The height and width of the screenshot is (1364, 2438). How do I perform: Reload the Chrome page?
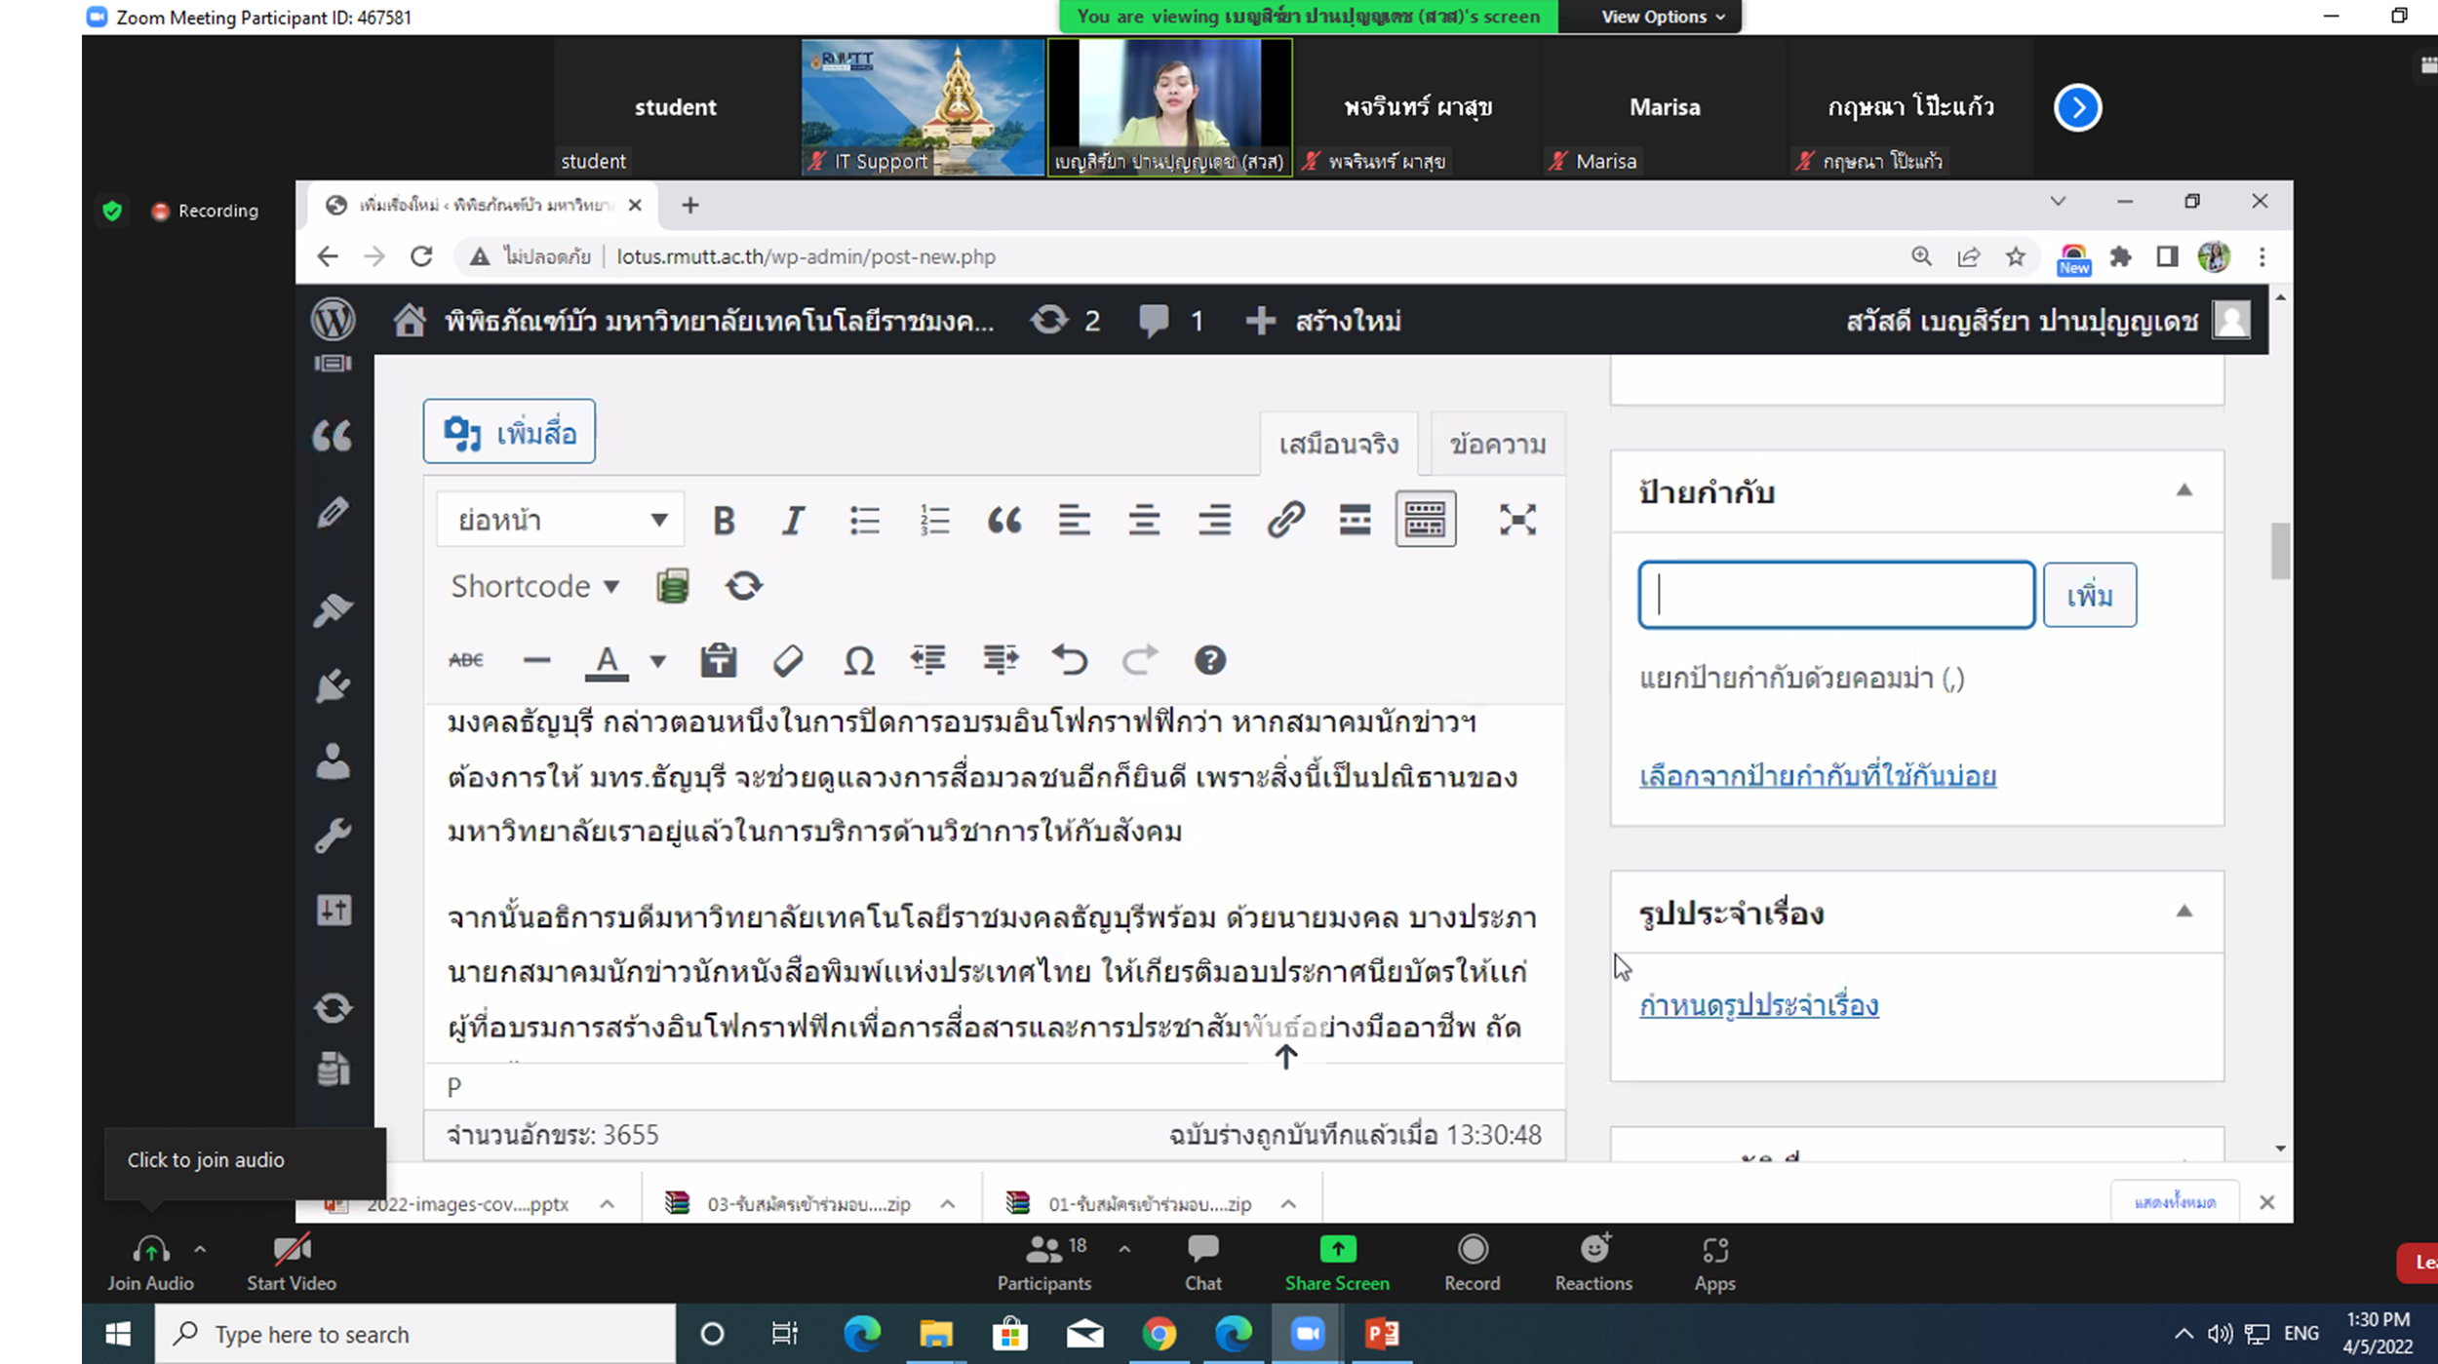(x=421, y=256)
